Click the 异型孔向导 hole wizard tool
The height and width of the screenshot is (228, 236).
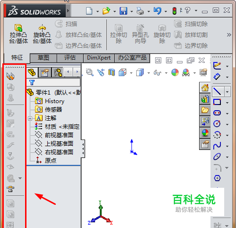[x=140, y=34]
